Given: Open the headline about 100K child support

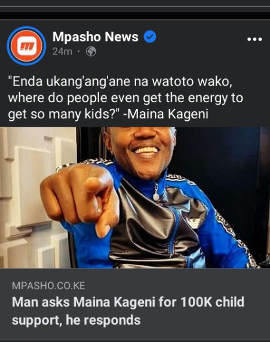Looking at the screenshot, I should click(x=128, y=311).
